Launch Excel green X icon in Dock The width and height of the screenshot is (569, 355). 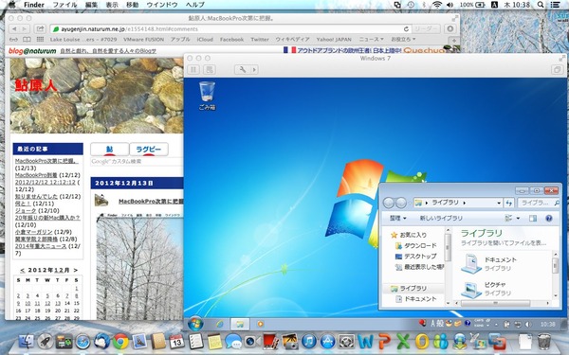(x=403, y=341)
